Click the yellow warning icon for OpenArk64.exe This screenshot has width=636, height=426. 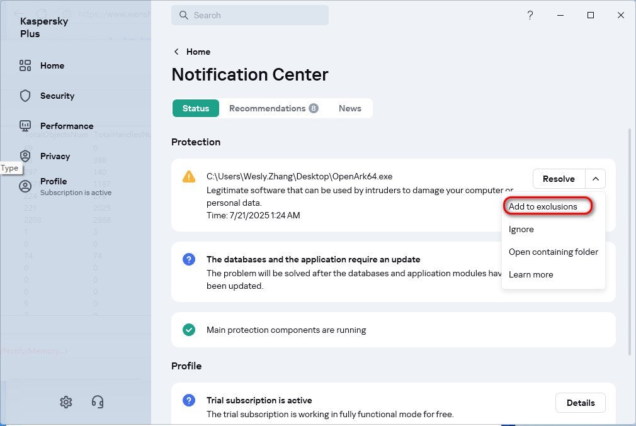coord(189,177)
